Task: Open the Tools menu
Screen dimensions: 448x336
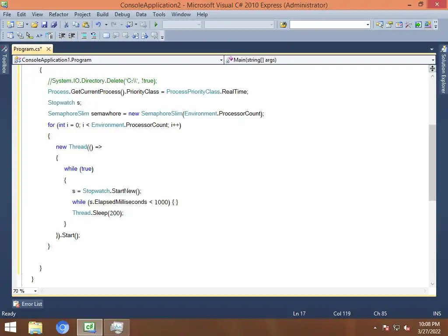Action: [159, 14]
